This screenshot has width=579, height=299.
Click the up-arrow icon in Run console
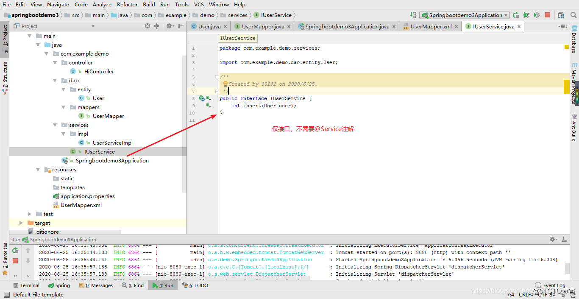[28, 250]
